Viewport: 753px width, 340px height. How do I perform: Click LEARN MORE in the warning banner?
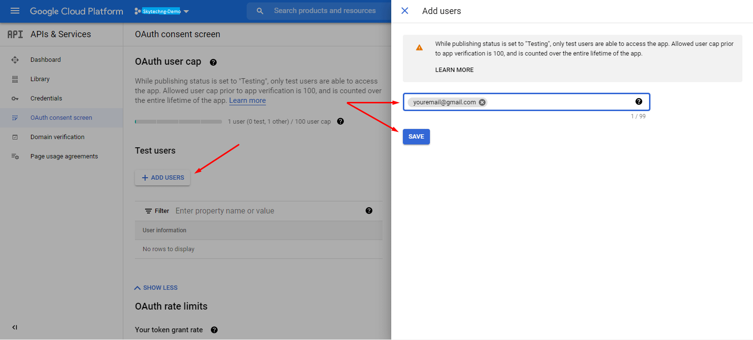point(454,70)
